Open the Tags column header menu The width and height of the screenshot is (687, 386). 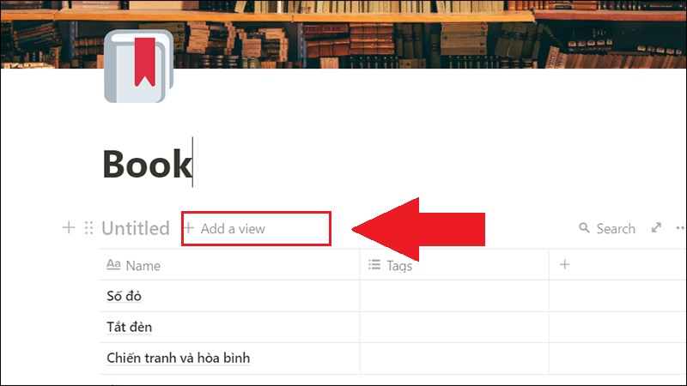pyautogui.click(x=454, y=265)
